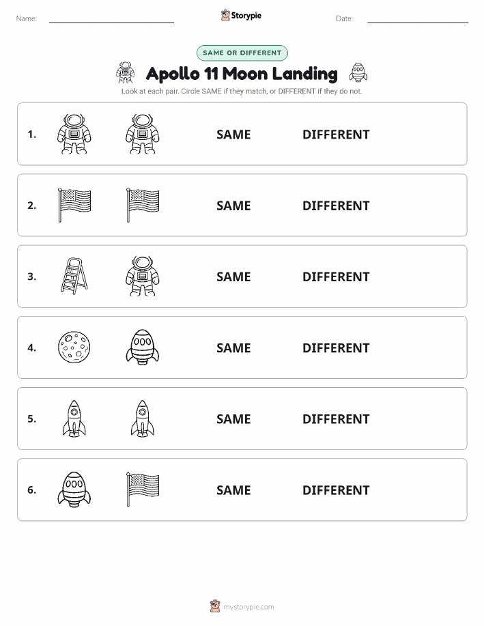Select SAME for question 1

click(233, 134)
